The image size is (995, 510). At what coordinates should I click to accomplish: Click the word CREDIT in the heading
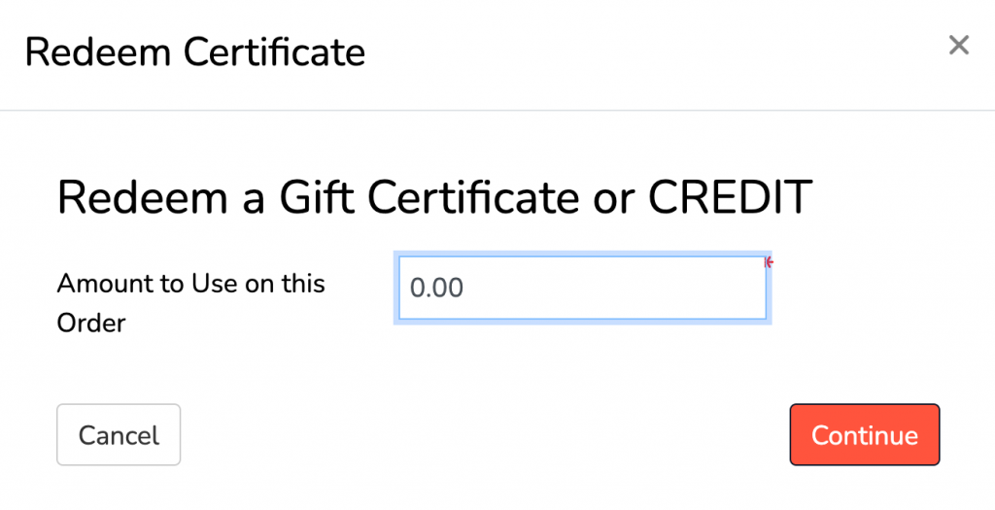click(x=730, y=198)
